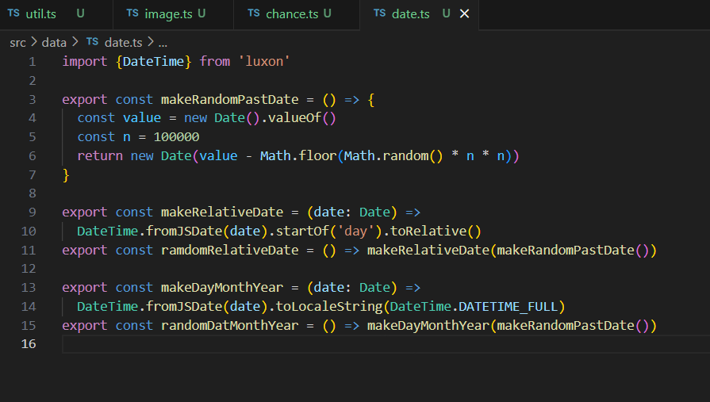The height and width of the screenshot is (402, 710).
Task: Click line number 3 in gutter
Action: pos(33,100)
